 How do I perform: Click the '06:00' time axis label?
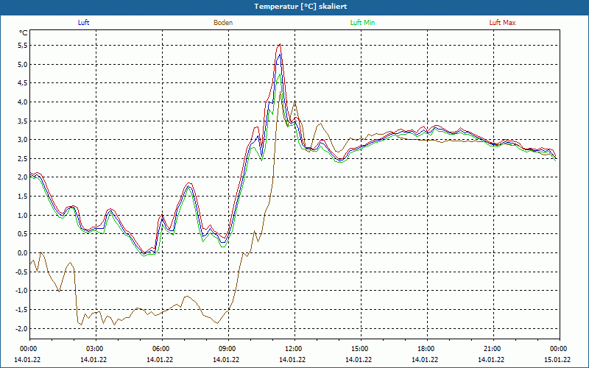click(x=162, y=349)
